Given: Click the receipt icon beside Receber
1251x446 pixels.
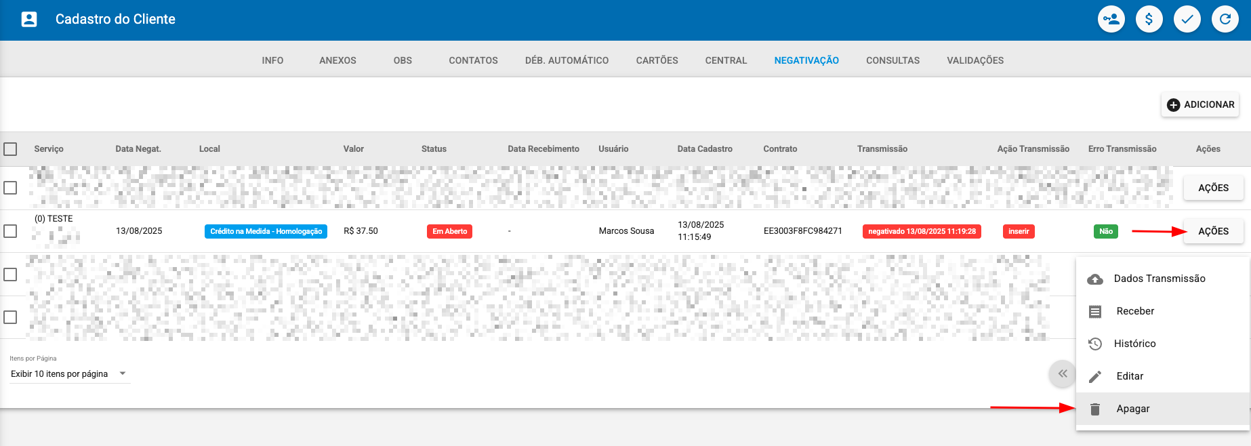Looking at the screenshot, I should 1095,312.
